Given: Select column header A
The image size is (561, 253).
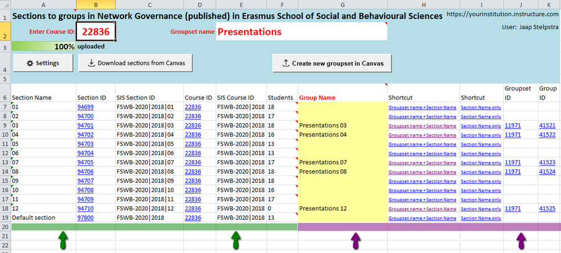Looking at the screenshot, I should (x=44, y=4).
